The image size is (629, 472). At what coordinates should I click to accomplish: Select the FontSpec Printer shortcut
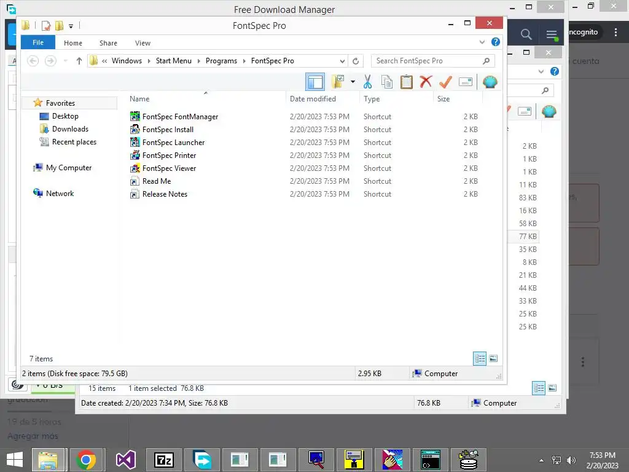pyautogui.click(x=170, y=155)
